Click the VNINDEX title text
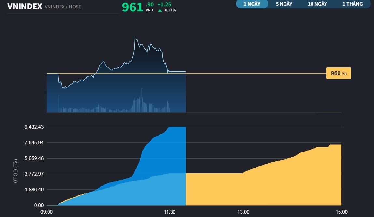Screen dimensions: 374x217 [x=25, y=6]
